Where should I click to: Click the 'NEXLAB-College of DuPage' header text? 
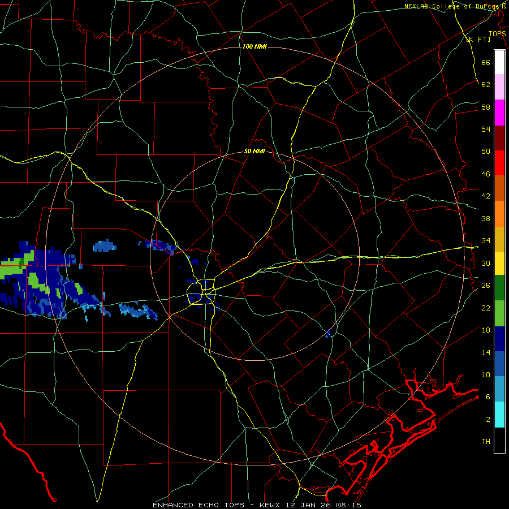pos(451,6)
